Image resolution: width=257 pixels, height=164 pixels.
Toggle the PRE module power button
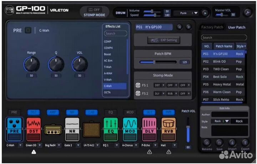point(28,30)
